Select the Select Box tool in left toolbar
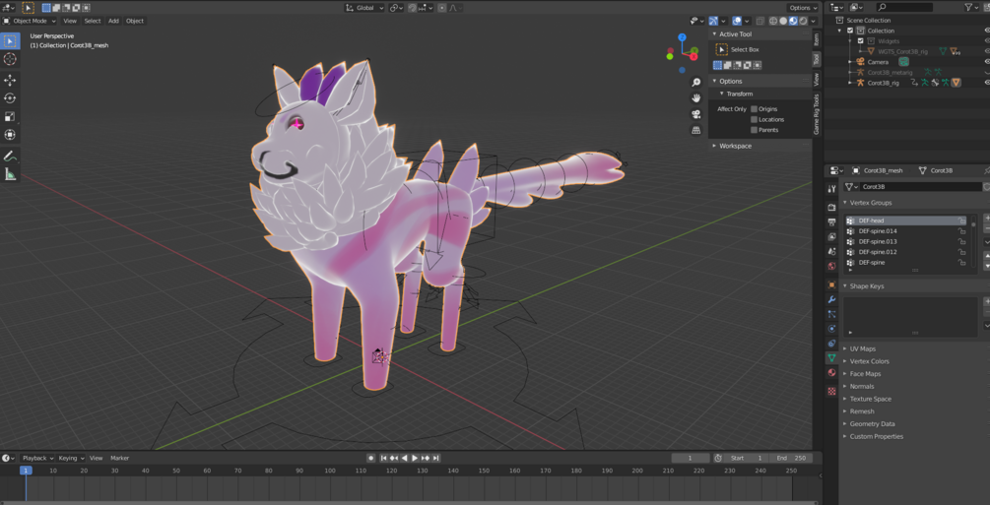The image size is (990, 505). (10, 41)
